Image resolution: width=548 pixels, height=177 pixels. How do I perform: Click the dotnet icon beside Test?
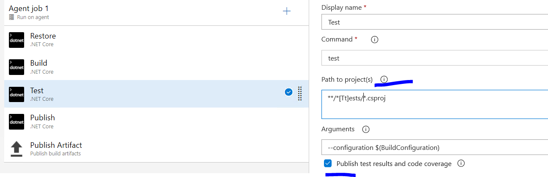[x=17, y=94]
